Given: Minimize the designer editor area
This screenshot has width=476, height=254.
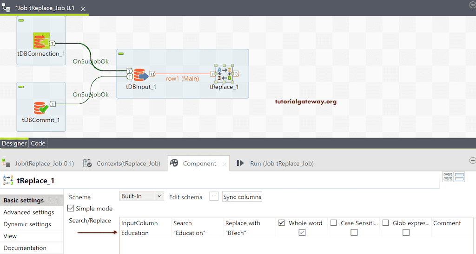Looking at the screenshot, I should [x=473, y=5].
